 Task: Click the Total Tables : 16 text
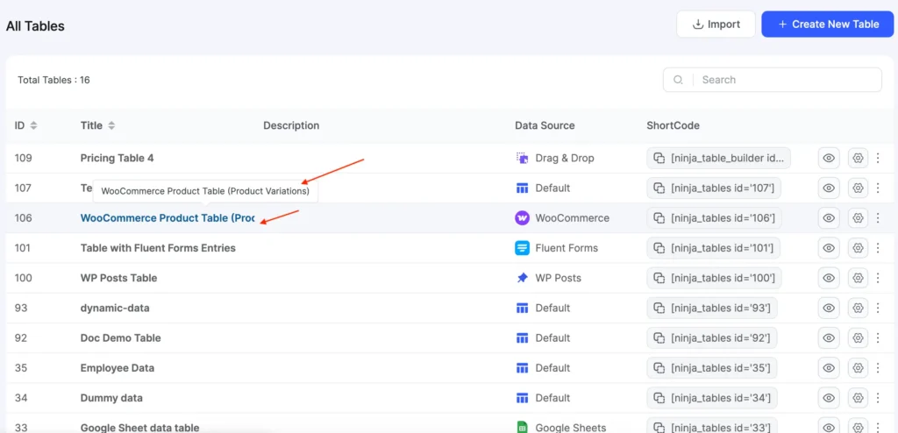[x=53, y=80]
